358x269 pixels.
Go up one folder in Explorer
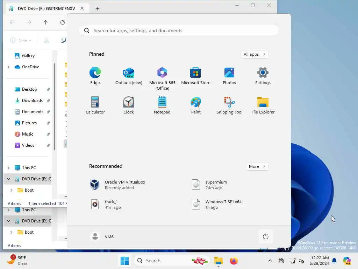coord(46,22)
